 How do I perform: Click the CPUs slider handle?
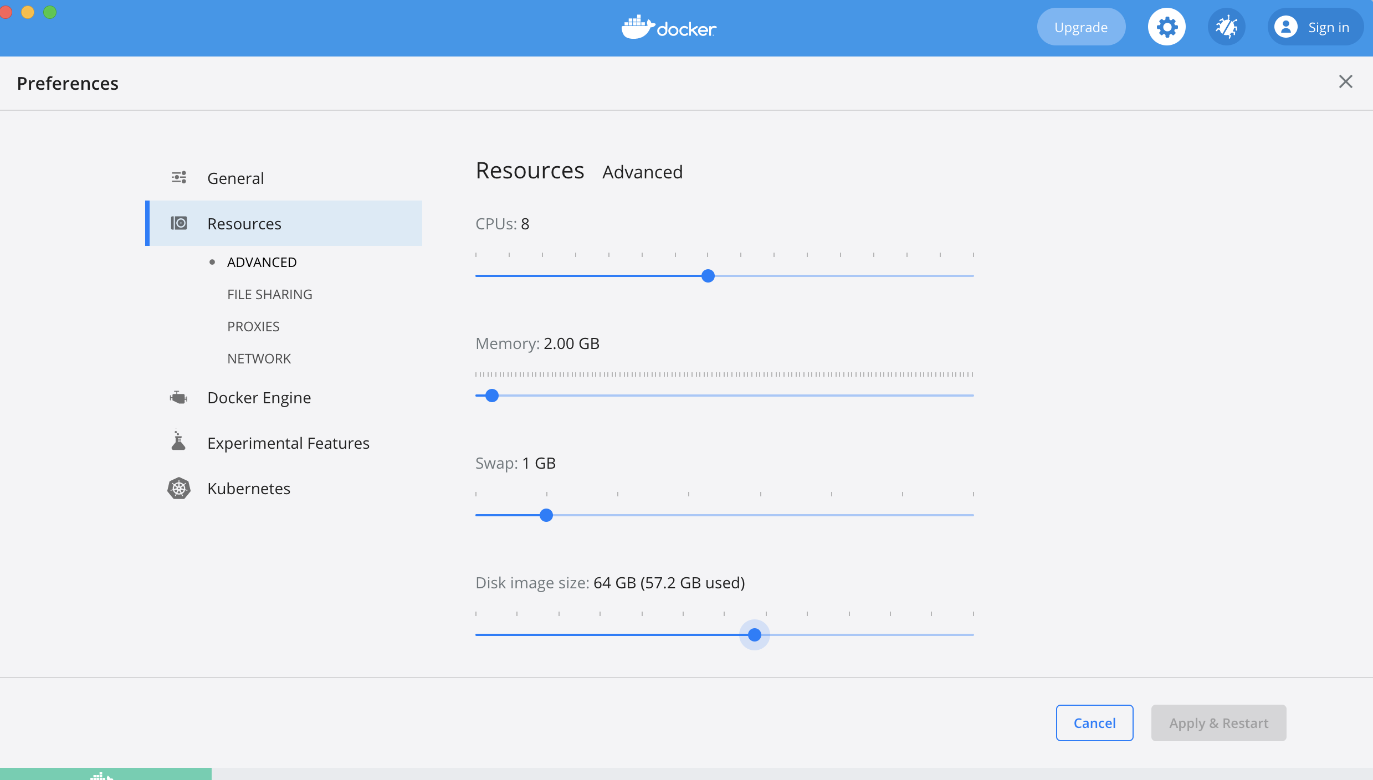tap(708, 276)
